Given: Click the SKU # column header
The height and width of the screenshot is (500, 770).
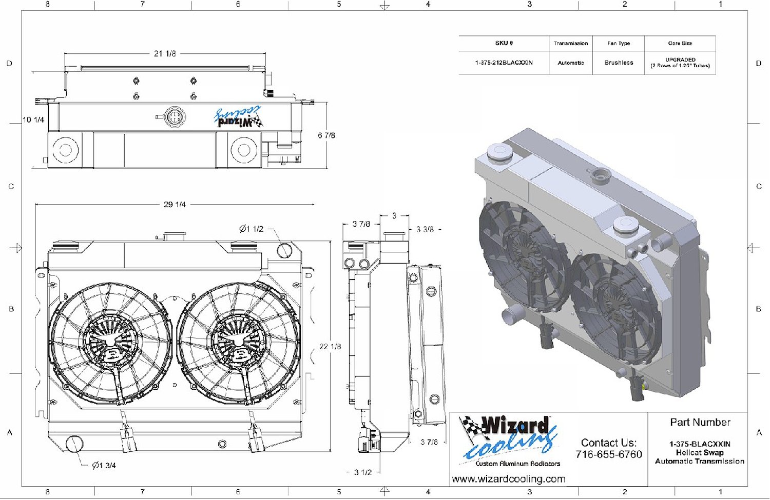Looking at the screenshot, I should click(x=504, y=43).
